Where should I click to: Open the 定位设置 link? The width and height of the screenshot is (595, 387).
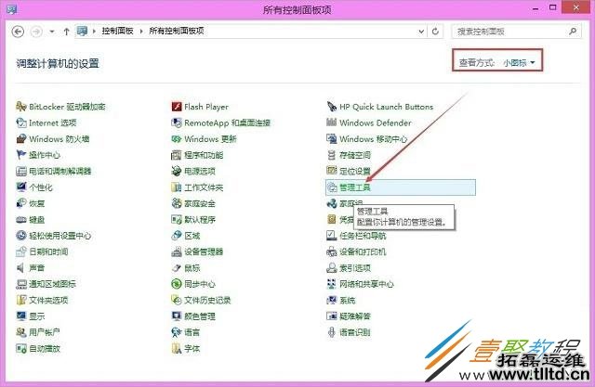(x=355, y=171)
